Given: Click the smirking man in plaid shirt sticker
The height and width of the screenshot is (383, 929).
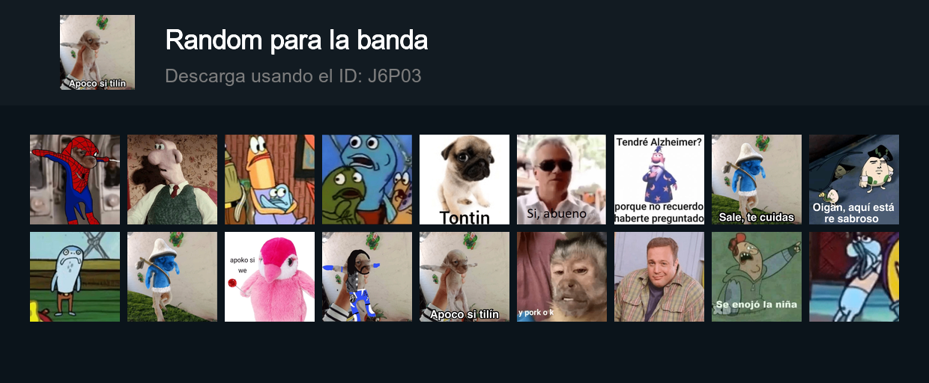Looking at the screenshot, I should coord(659,277).
